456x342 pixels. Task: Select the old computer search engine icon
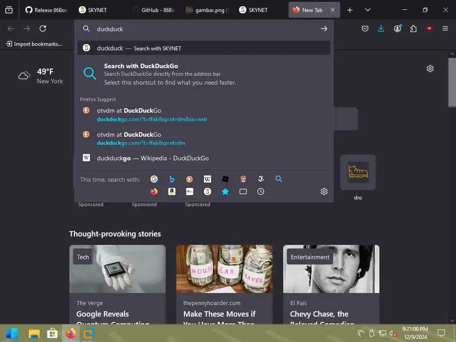click(261, 179)
